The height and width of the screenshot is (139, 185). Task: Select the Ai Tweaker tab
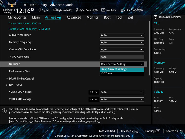coord(53,18)
